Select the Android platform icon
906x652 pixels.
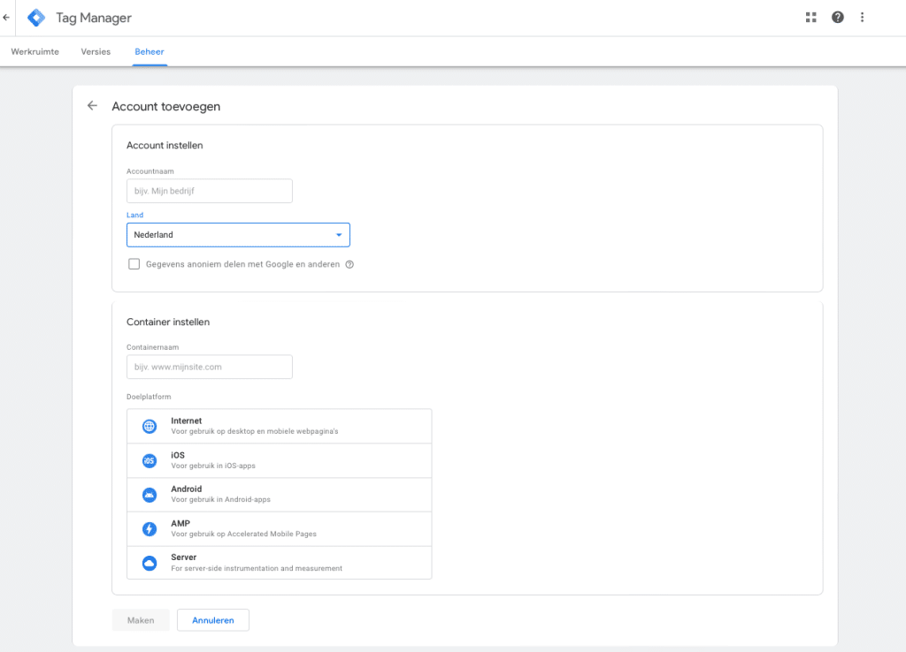pyautogui.click(x=150, y=495)
